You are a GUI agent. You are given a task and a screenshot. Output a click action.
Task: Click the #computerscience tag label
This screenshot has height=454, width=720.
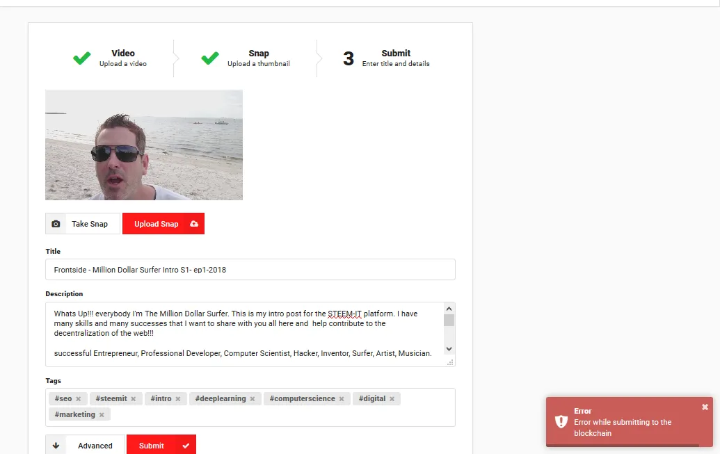[x=302, y=399]
